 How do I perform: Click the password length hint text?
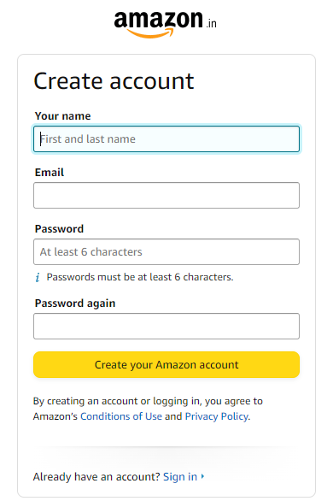point(140,277)
